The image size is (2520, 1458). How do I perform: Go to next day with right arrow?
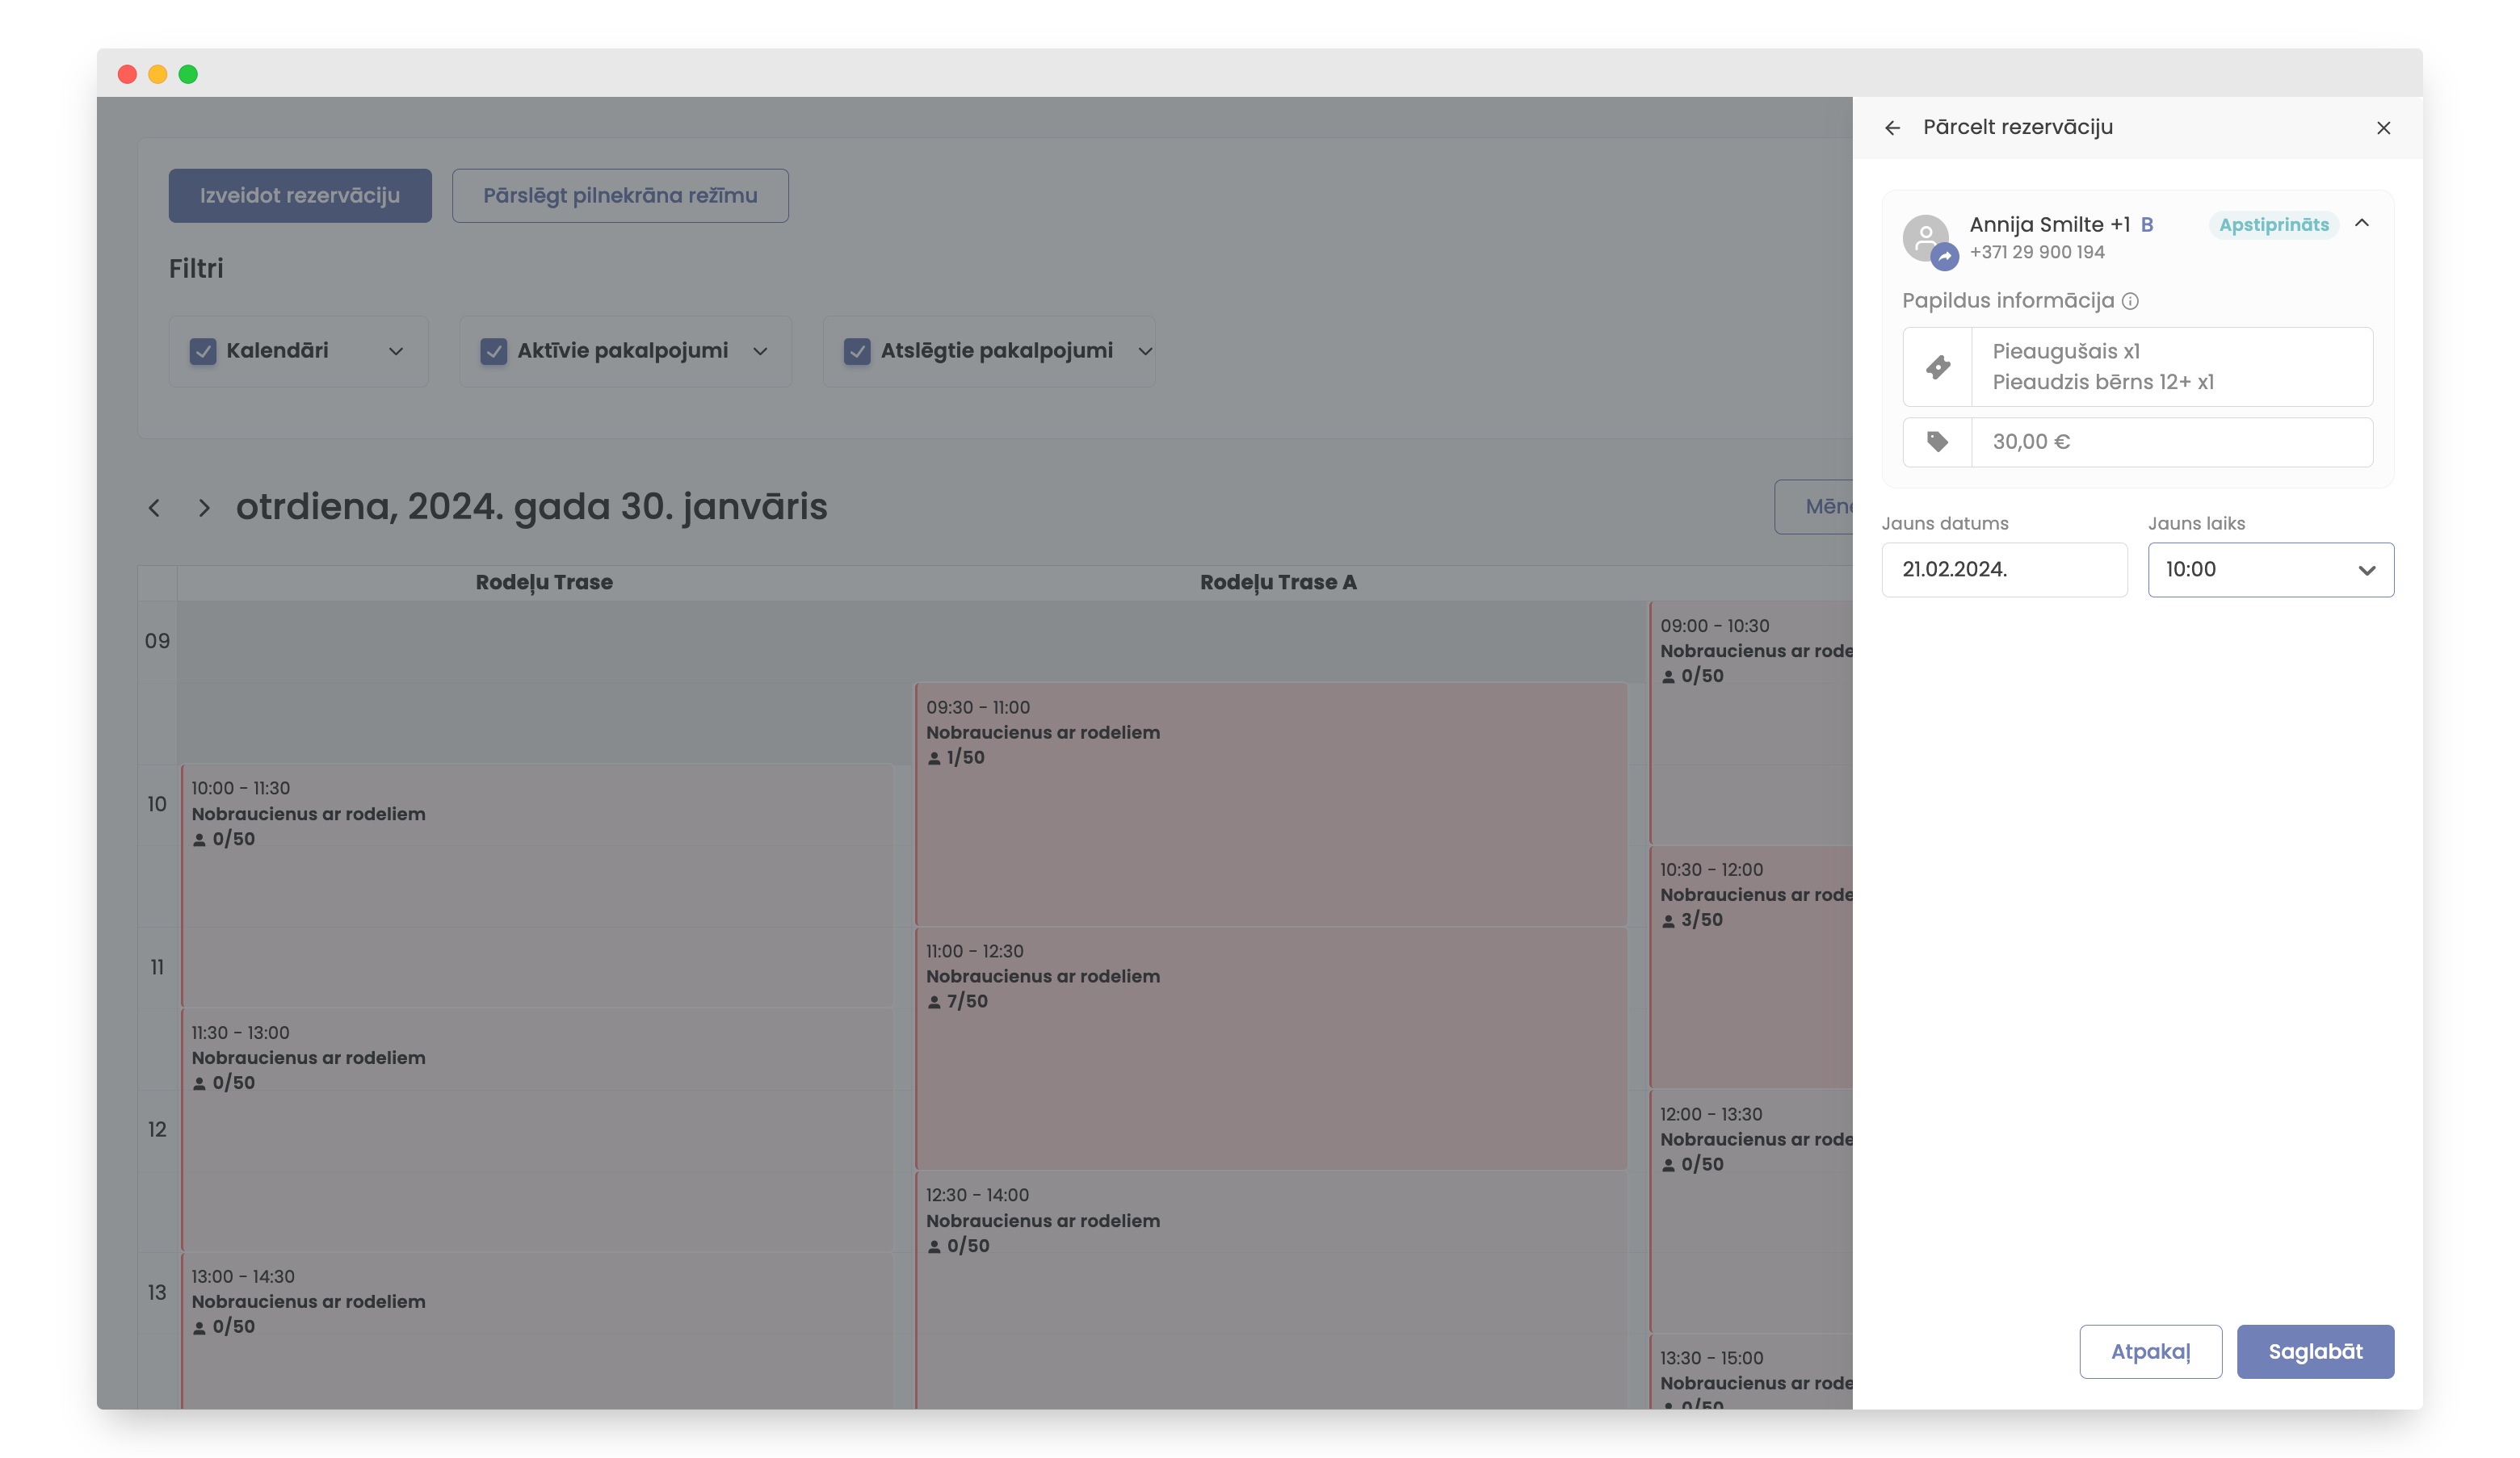(x=204, y=508)
